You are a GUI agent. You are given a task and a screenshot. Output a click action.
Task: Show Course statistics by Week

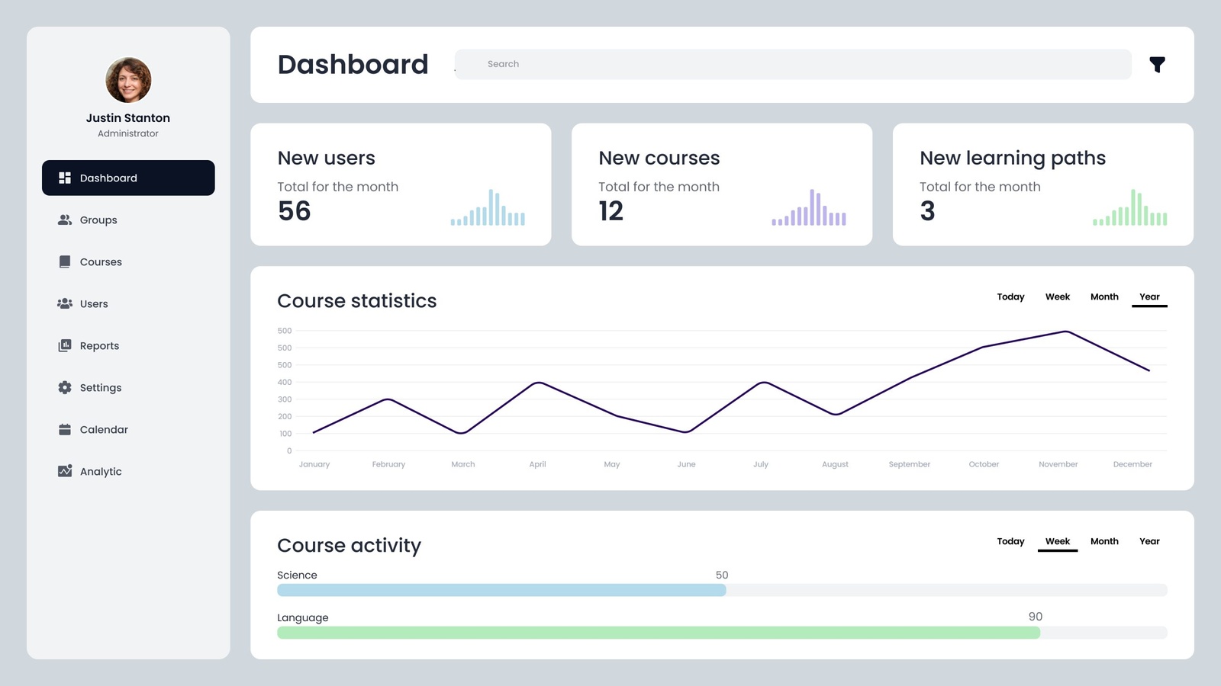1057,297
